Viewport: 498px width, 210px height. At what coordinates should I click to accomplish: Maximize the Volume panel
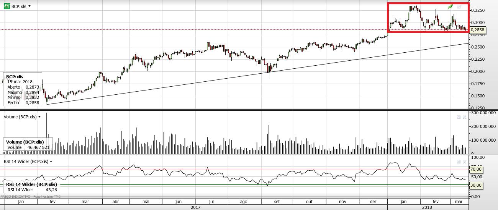[x=459, y=117]
